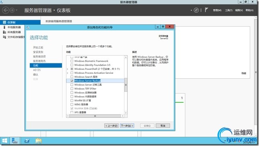Image resolution: width=259 pixels, height=146 pixels.
Task: Click the refresh icon in Server Manager header
Action: tap(196, 10)
